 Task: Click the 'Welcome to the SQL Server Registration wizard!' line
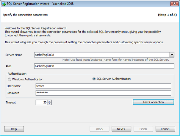coord(36,28)
